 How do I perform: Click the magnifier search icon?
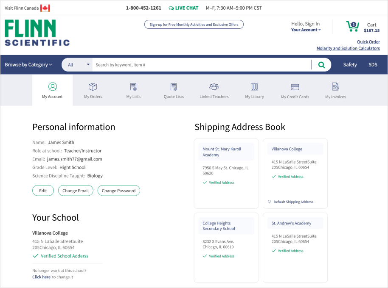click(x=321, y=65)
